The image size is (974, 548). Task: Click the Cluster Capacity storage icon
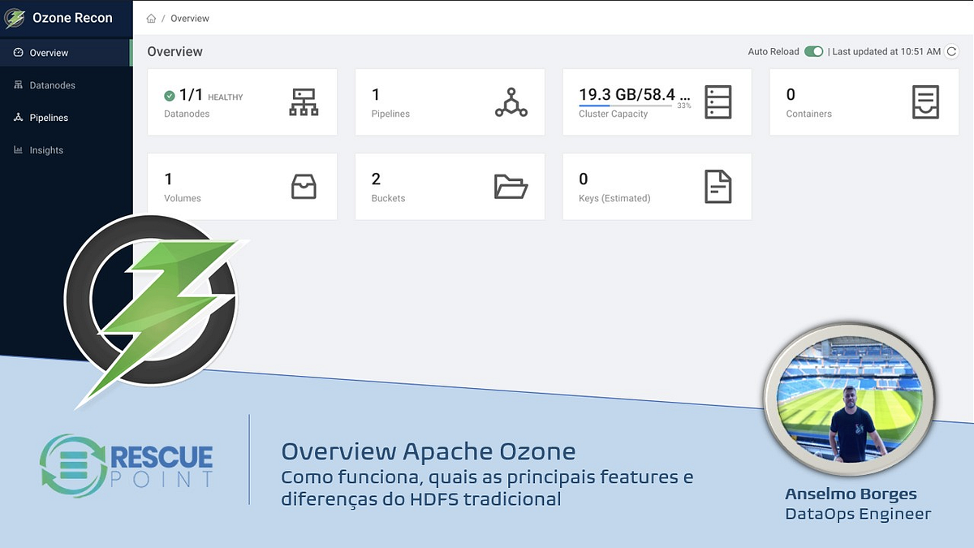(x=718, y=101)
